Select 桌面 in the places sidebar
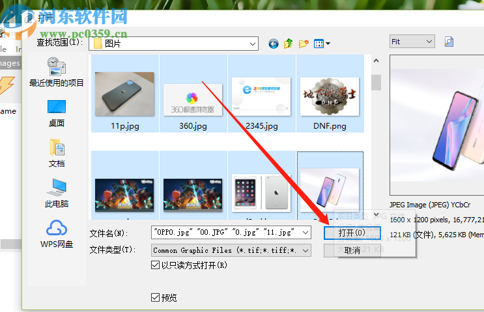 pos(57,114)
